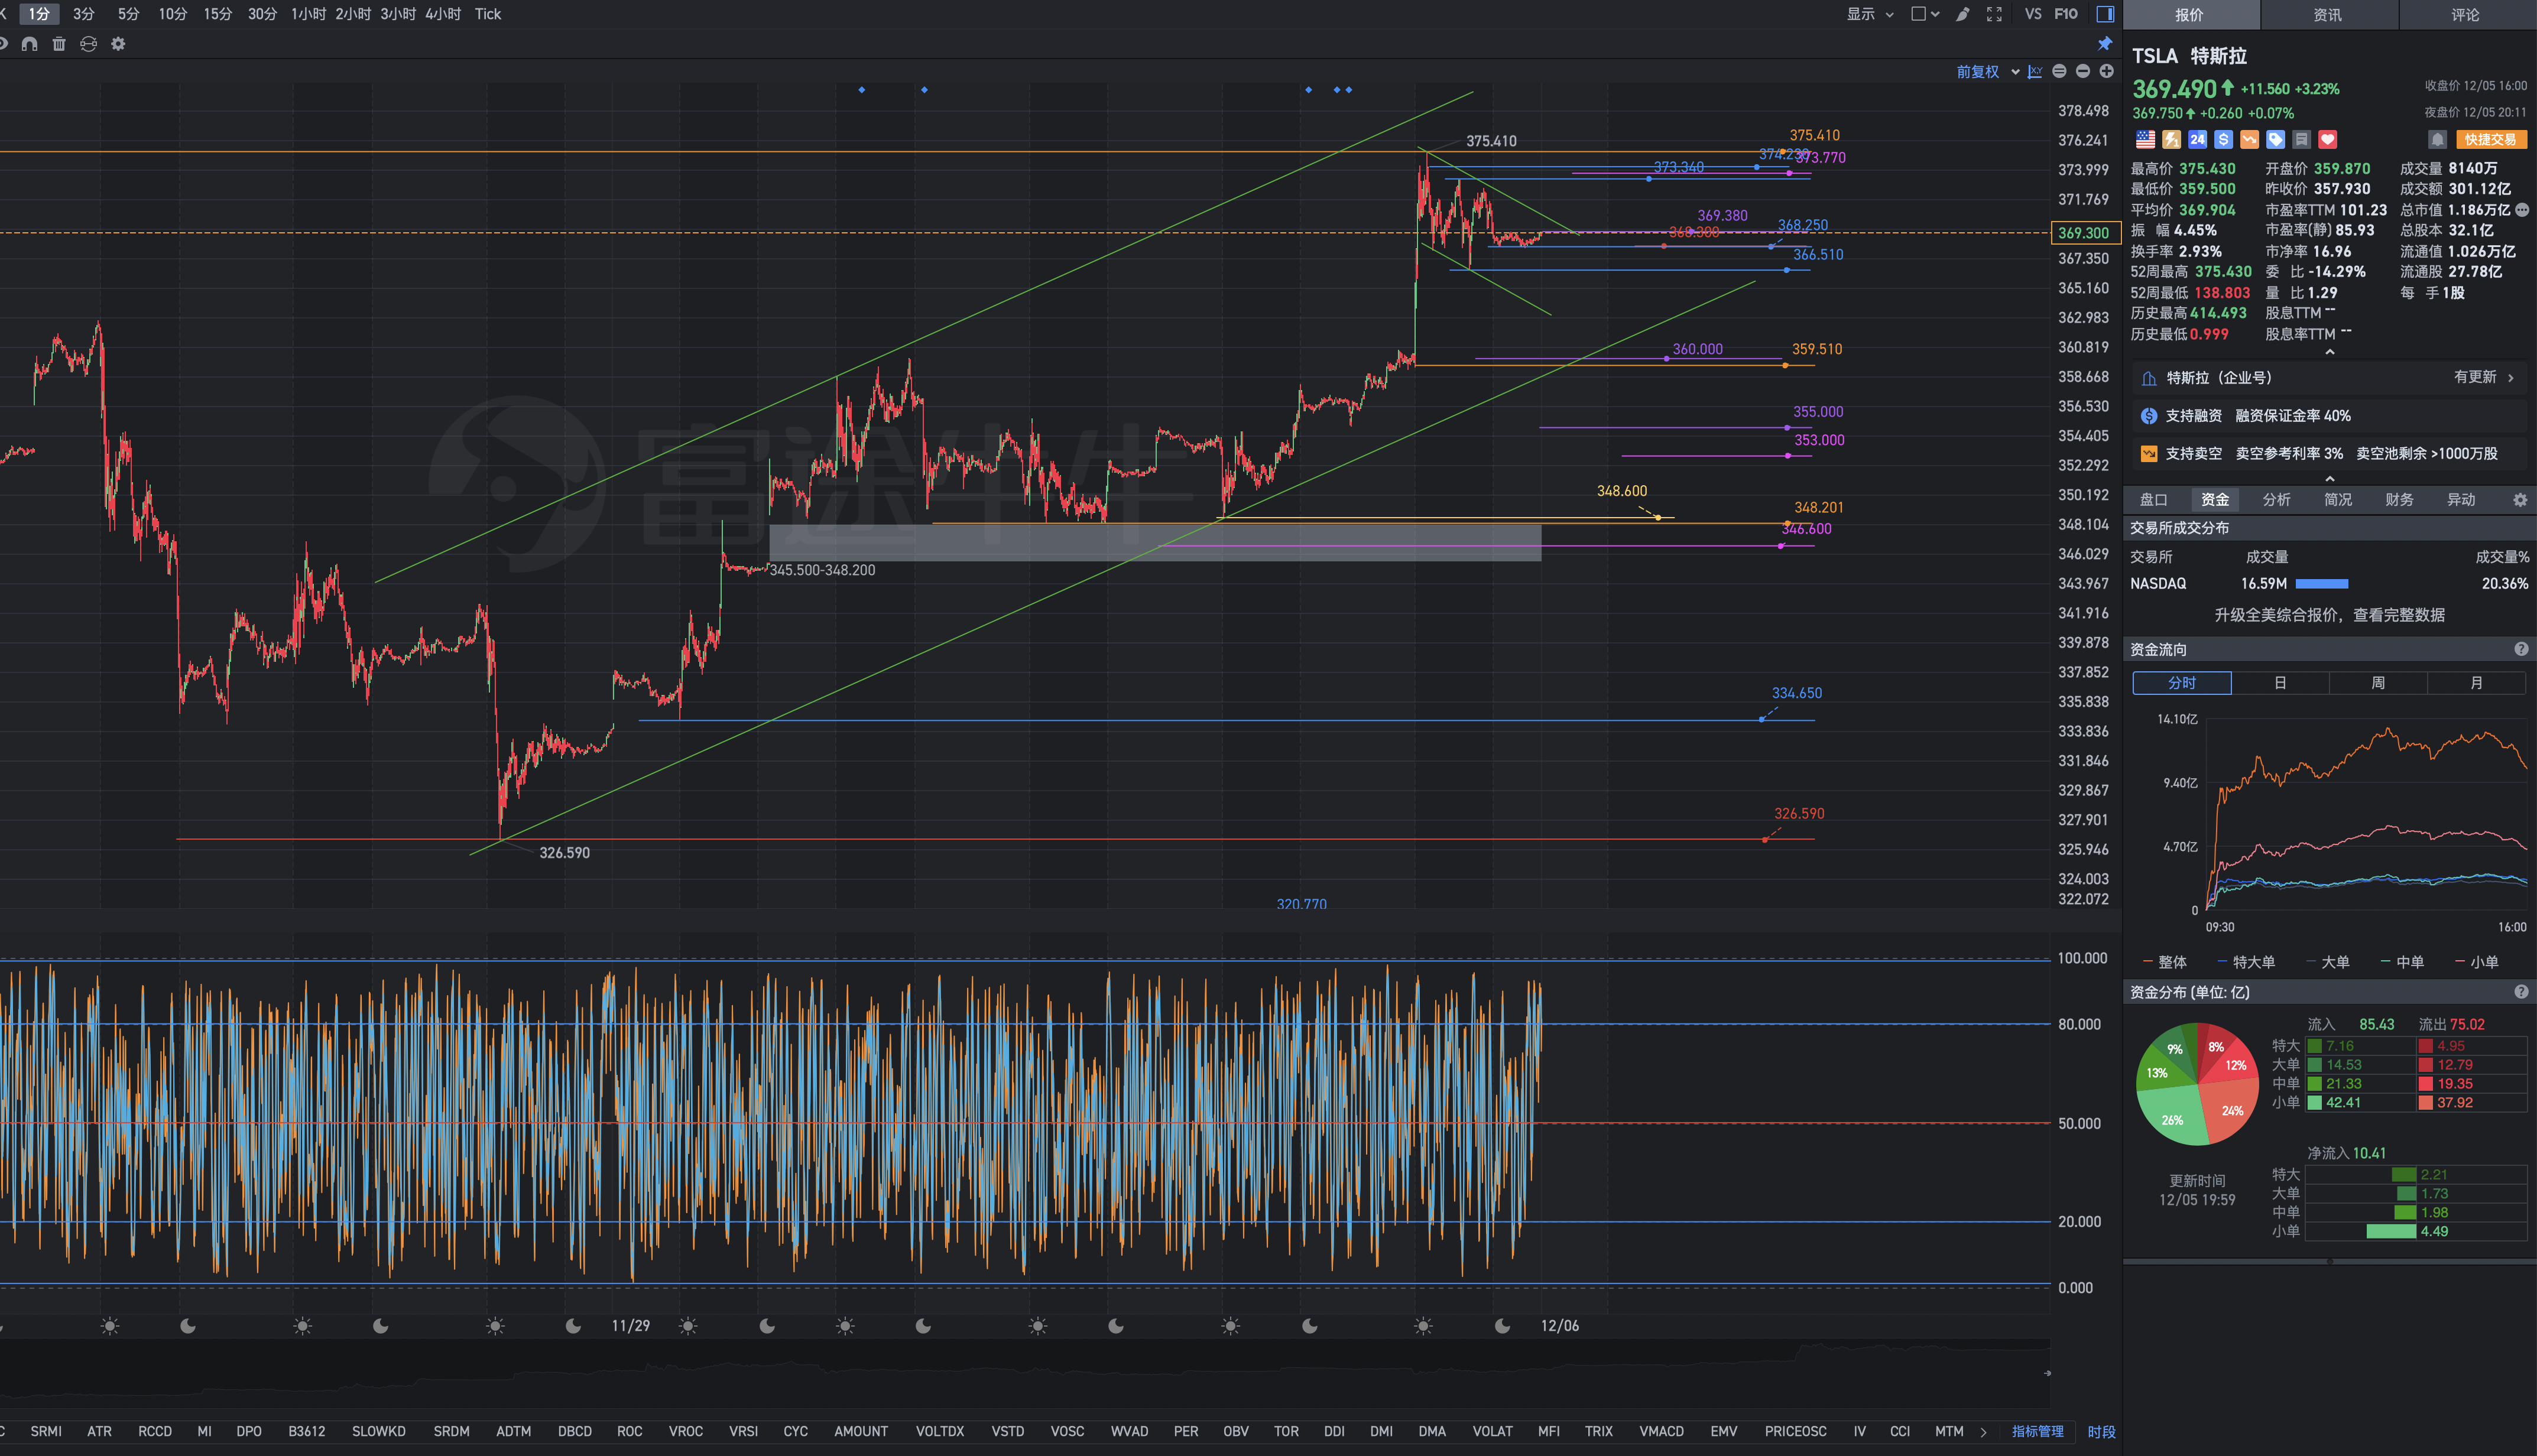Switch to 财务 tab
The image size is (2537, 1456).
(x=2400, y=500)
